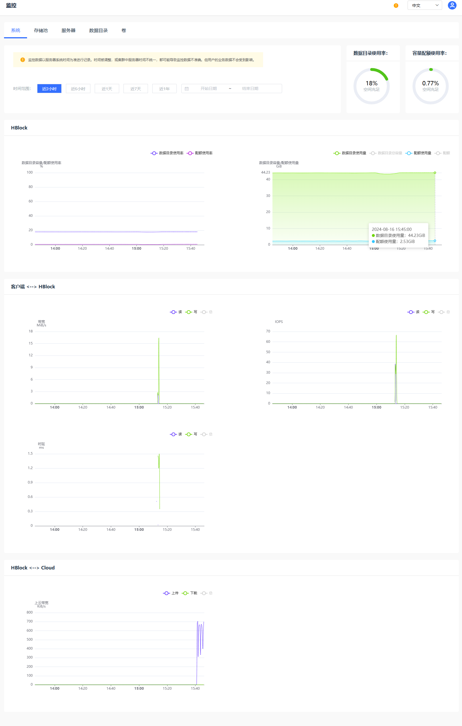Switch to the 服务器 tab
This screenshot has height=726, width=462.
pyautogui.click(x=68, y=30)
